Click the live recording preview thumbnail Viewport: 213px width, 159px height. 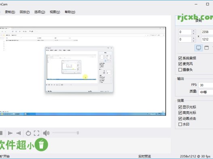click(x=83, y=71)
